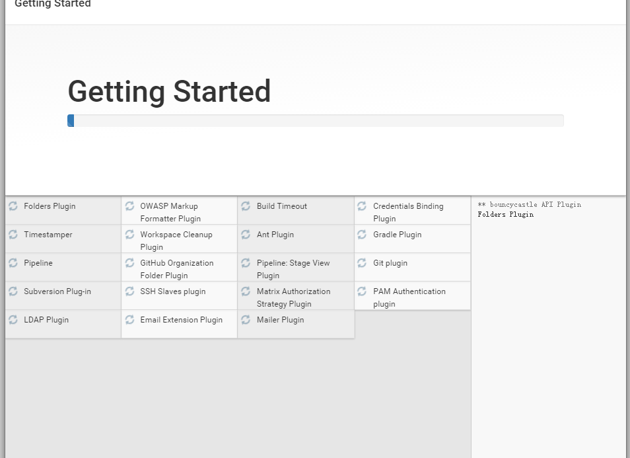Click the sync icon next to Gradle Plugin

(x=362, y=235)
